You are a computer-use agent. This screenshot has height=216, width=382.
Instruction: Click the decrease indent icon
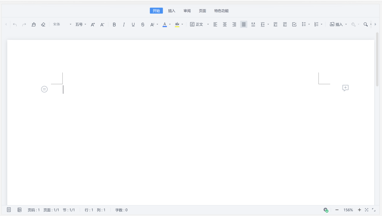click(x=275, y=25)
